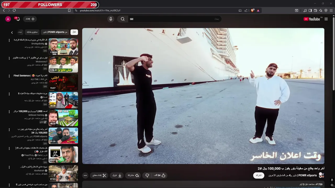Open the DAY 546 Minecraft thumbnail
The width and height of the screenshot is (335, 188).
tap(63, 118)
